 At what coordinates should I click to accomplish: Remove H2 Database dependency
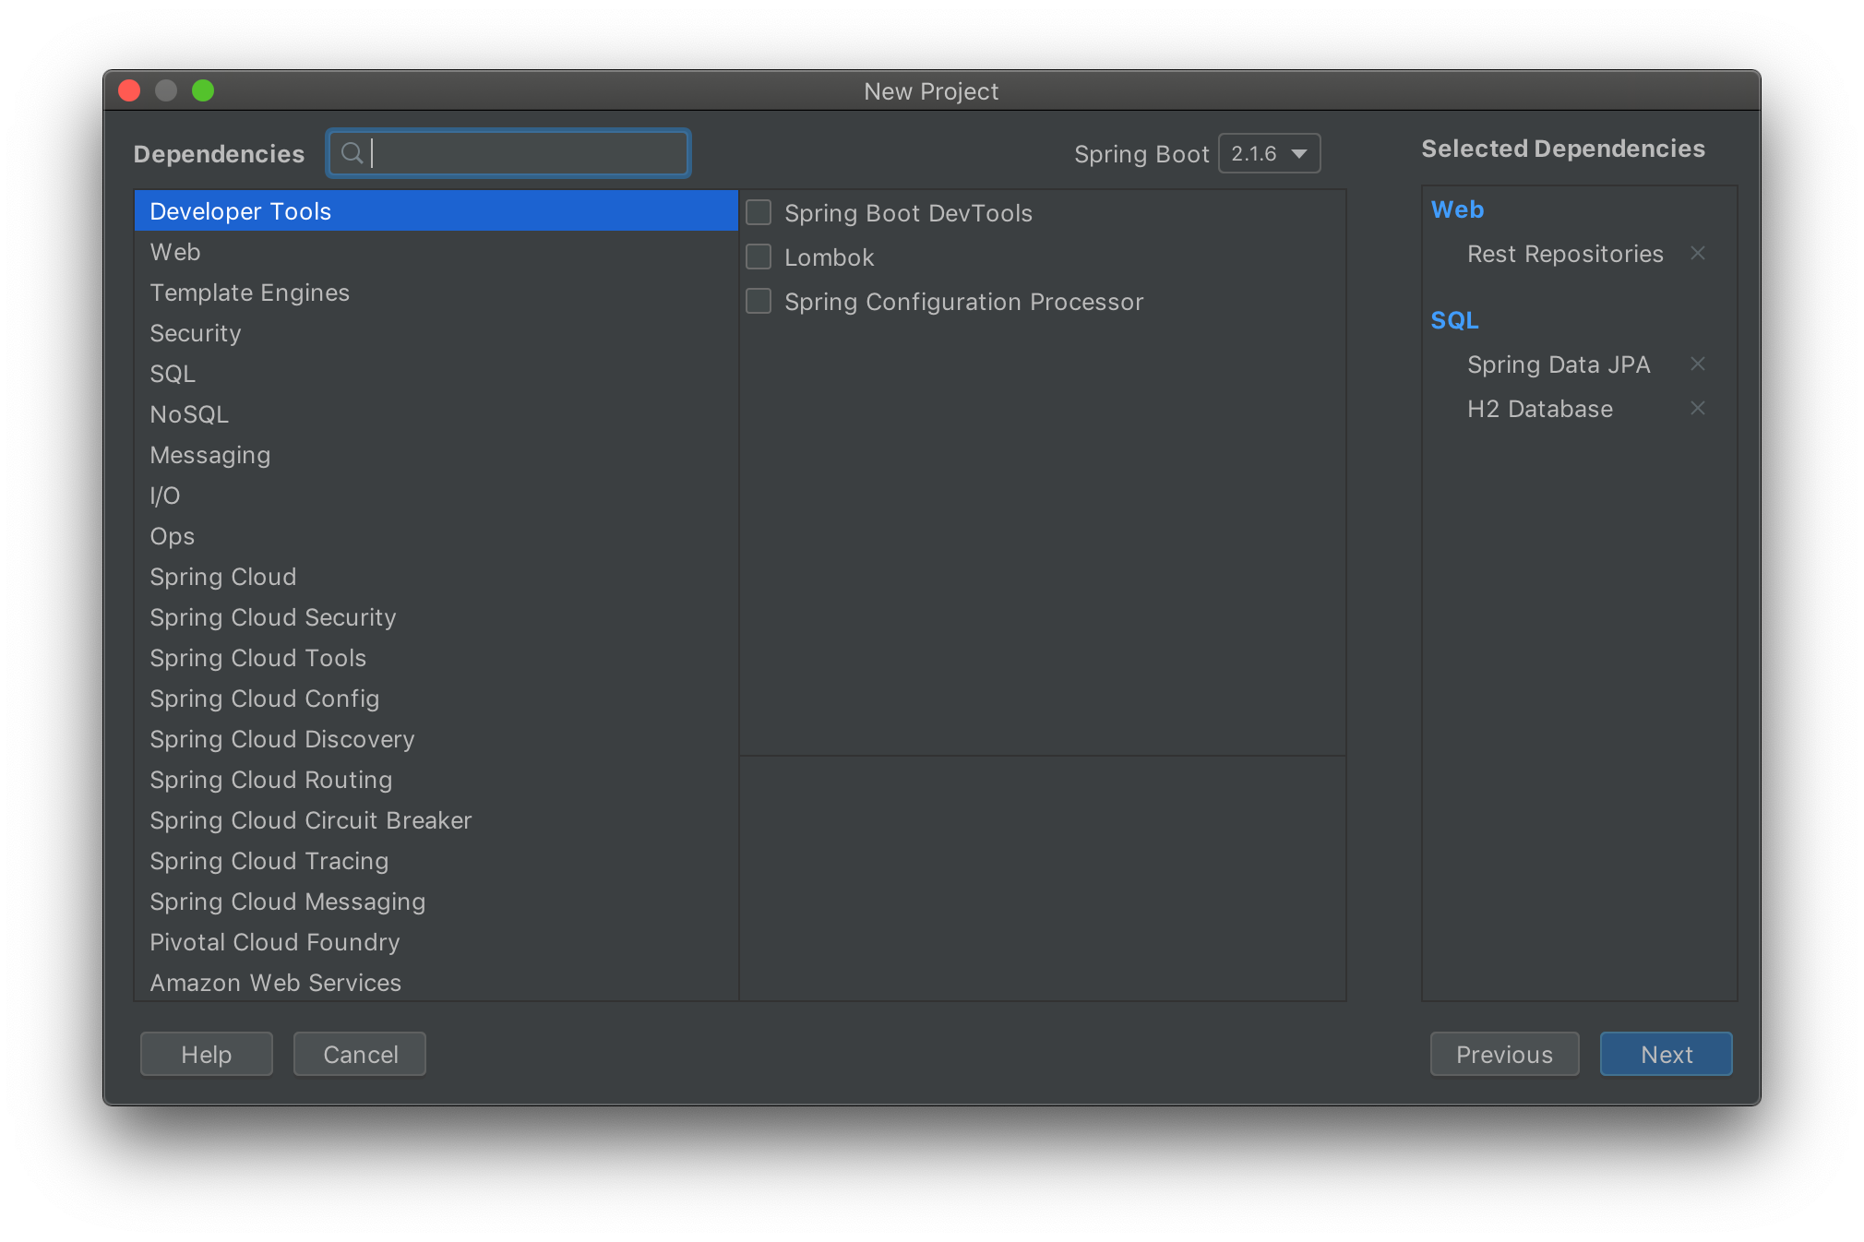1697,409
